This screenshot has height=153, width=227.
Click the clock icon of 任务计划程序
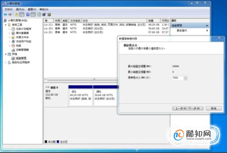click(13, 29)
